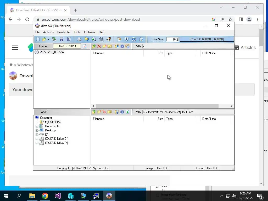
Task: Open the Options menu
Action: click(x=90, y=32)
